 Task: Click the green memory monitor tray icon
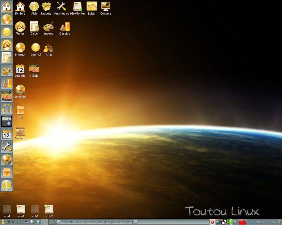coord(230,222)
